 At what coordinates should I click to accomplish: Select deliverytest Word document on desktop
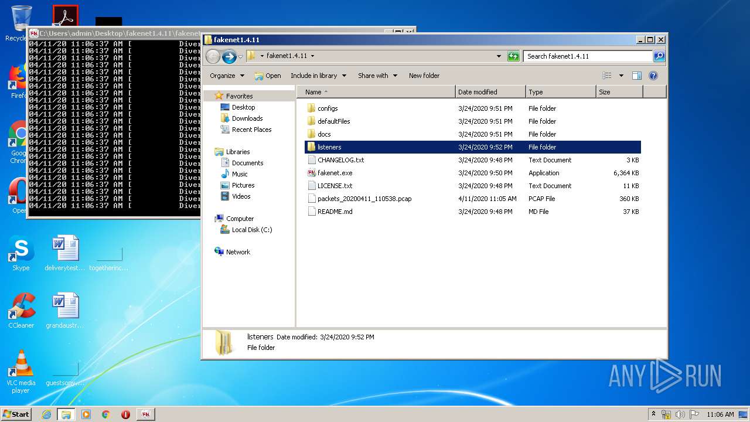point(64,254)
